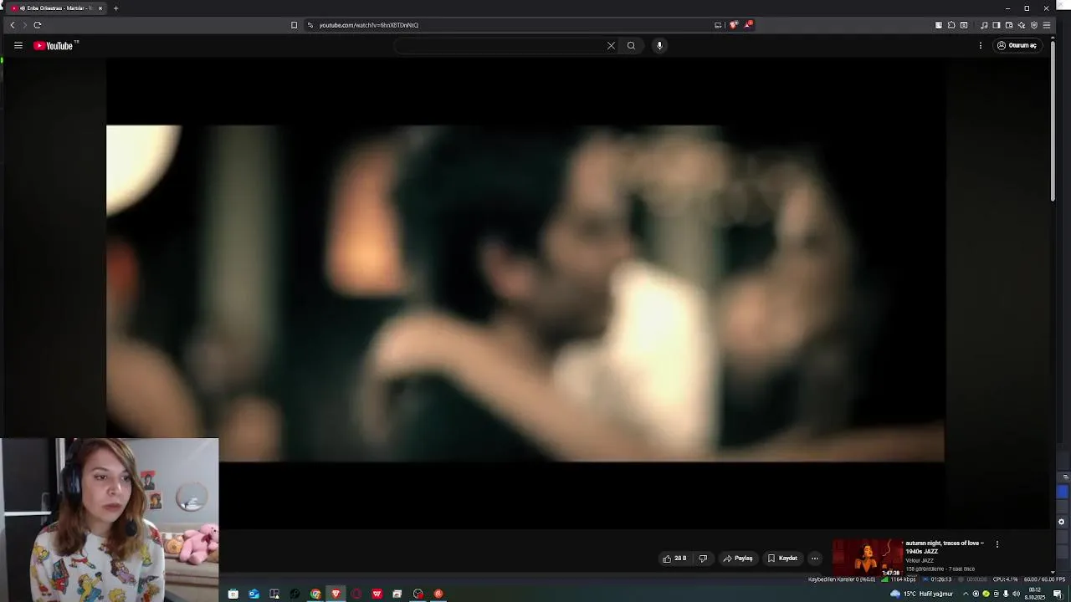
Task: Click the 'autumn night, traces of love' title
Action: tap(945, 547)
